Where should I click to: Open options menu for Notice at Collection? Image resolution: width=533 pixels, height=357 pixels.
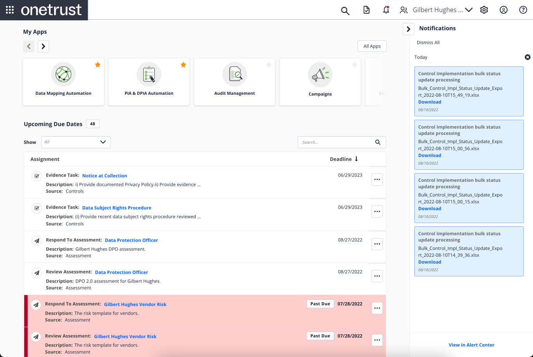tap(377, 179)
